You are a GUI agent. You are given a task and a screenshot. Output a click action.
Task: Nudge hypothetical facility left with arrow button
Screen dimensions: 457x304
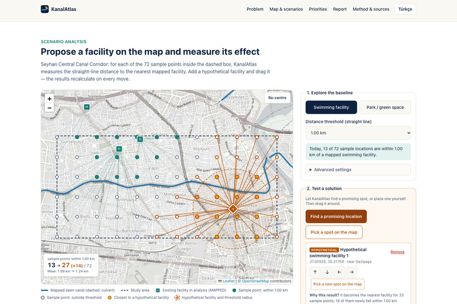340,272
